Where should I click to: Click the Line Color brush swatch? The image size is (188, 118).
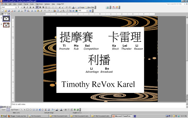(57, 109)
